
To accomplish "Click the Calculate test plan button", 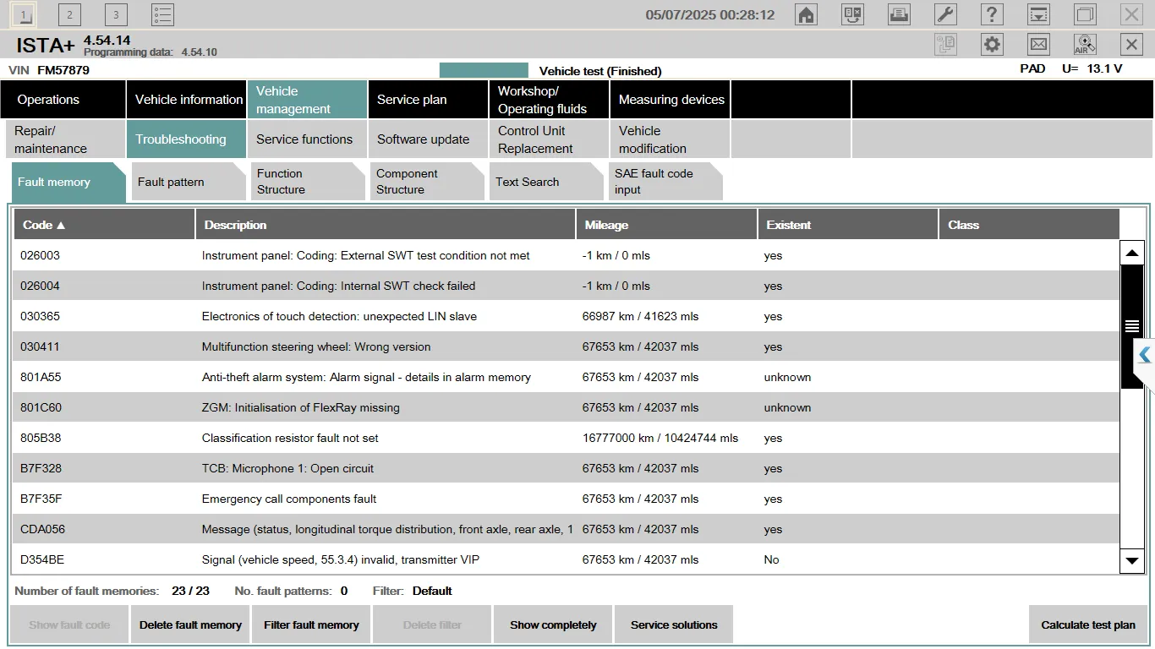I will [1088, 624].
